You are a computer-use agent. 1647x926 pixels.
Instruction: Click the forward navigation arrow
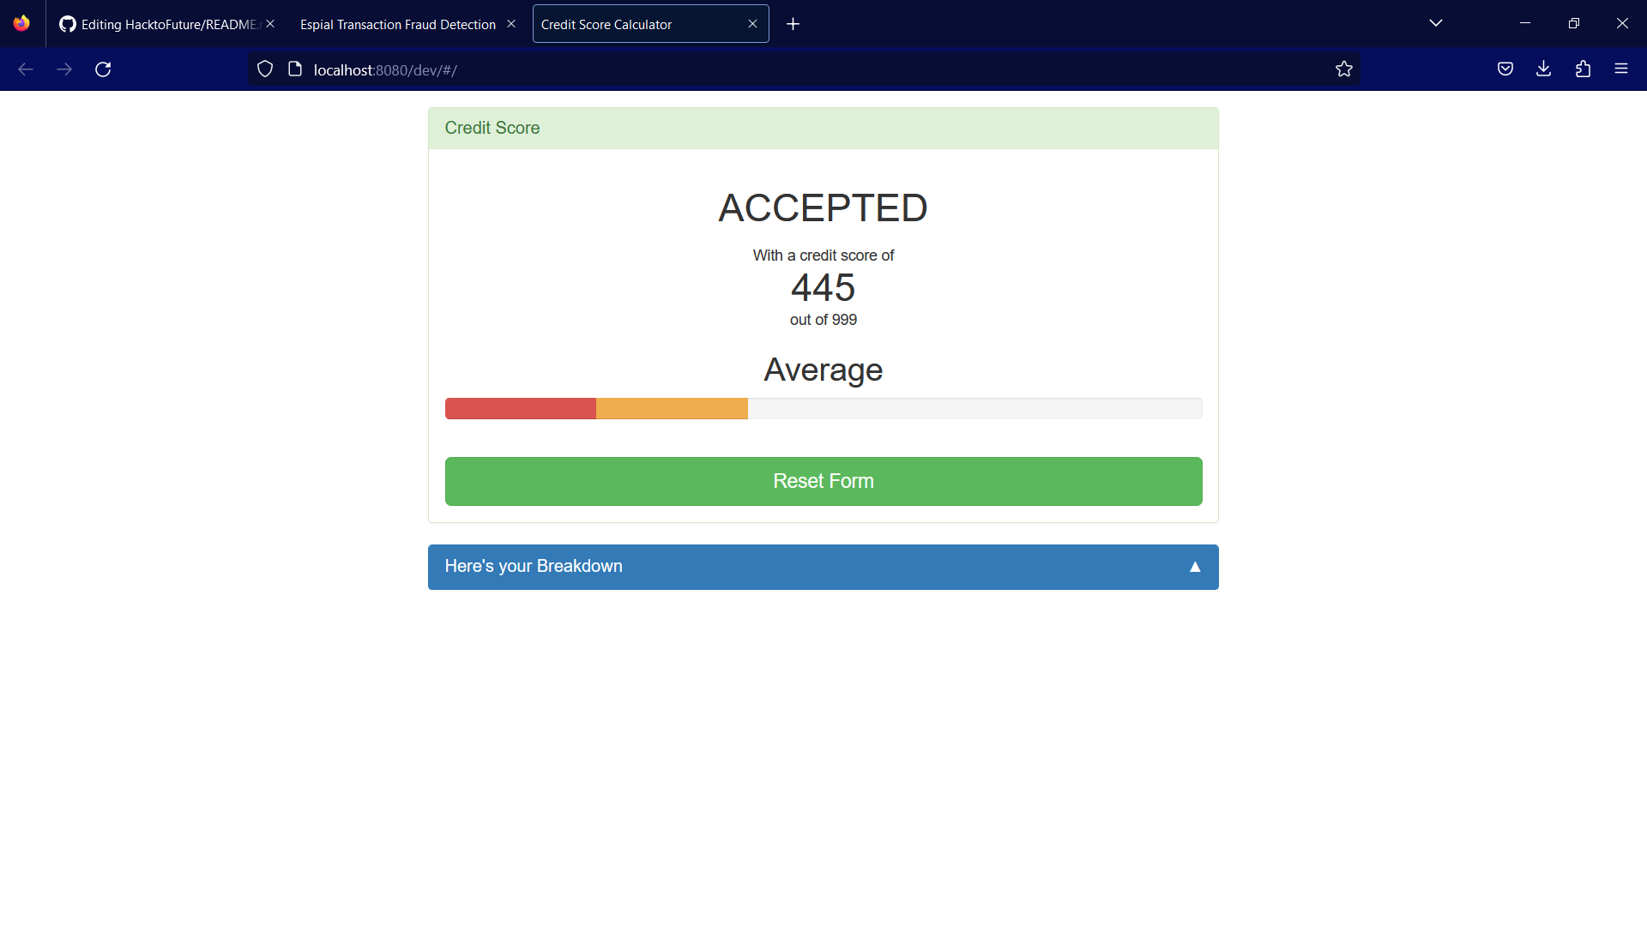[64, 69]
